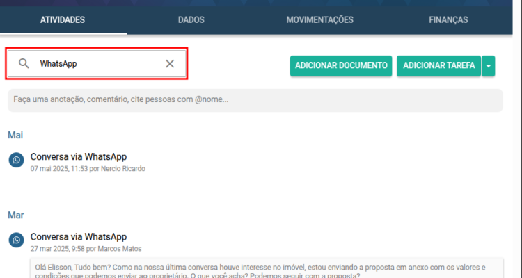Open WhatsApp icon of 07 mai conversation
Viewport: 522px width, 278px height.
coord(16,161)
